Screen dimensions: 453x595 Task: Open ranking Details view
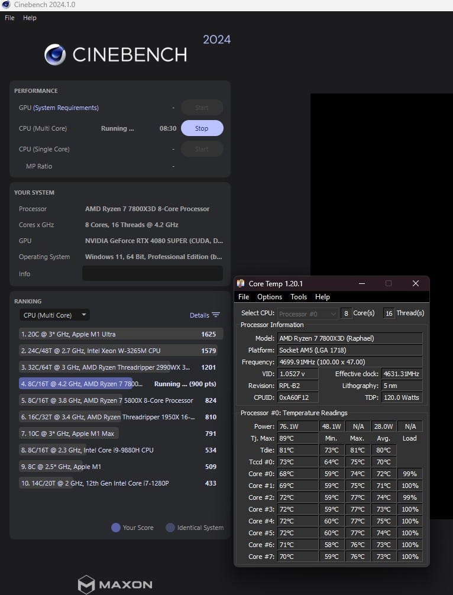pos(199,315)
